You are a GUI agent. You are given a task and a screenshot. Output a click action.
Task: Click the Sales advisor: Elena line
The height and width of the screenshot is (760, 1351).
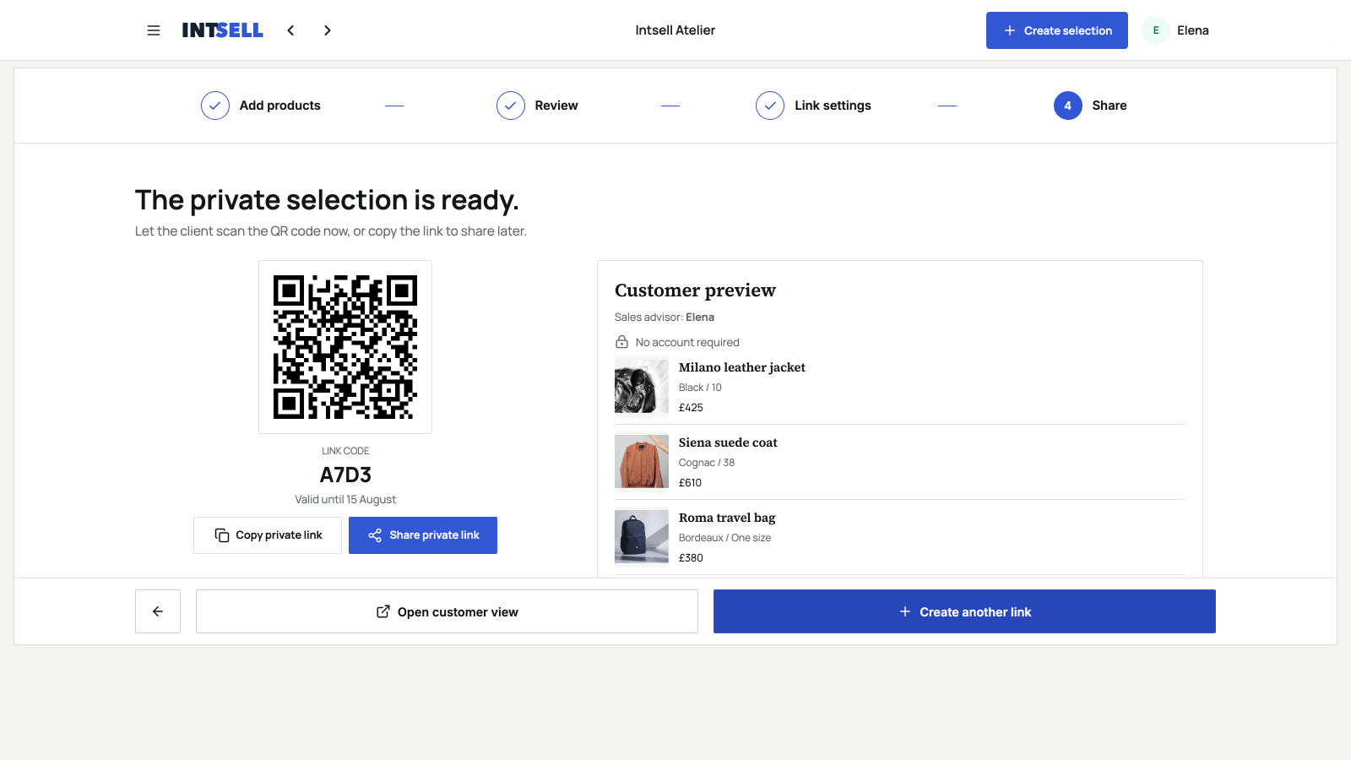(x=665, y=318)
